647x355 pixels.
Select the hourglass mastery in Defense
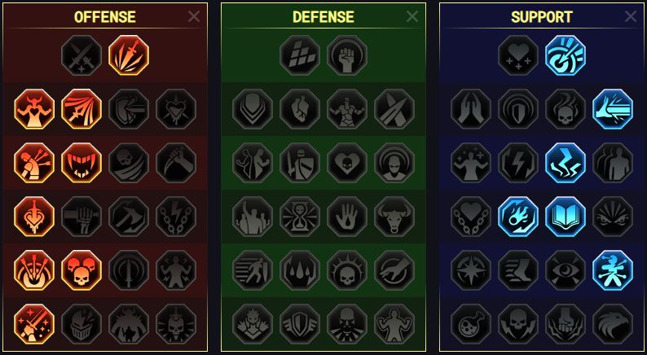(x=300, y=217)
